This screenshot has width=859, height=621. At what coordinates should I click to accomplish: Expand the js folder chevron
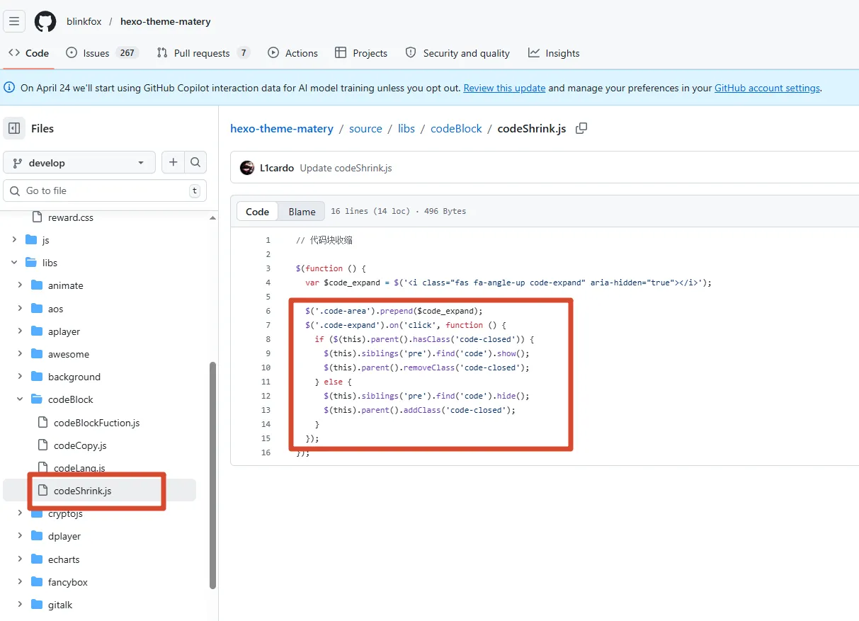click(14, 240)
